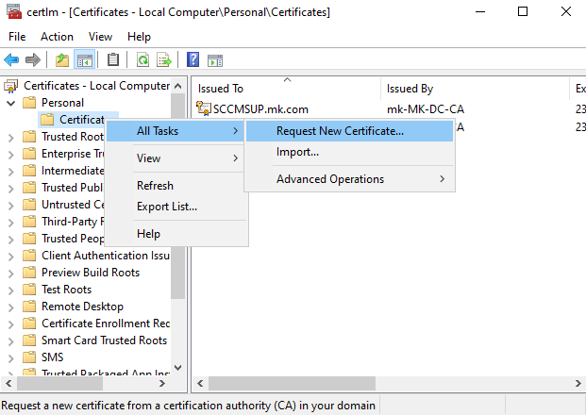Screen dimensions: 586x415
Task: Toggle the Show/Hide Action Pane icon
Action: [x=214, y=59]
